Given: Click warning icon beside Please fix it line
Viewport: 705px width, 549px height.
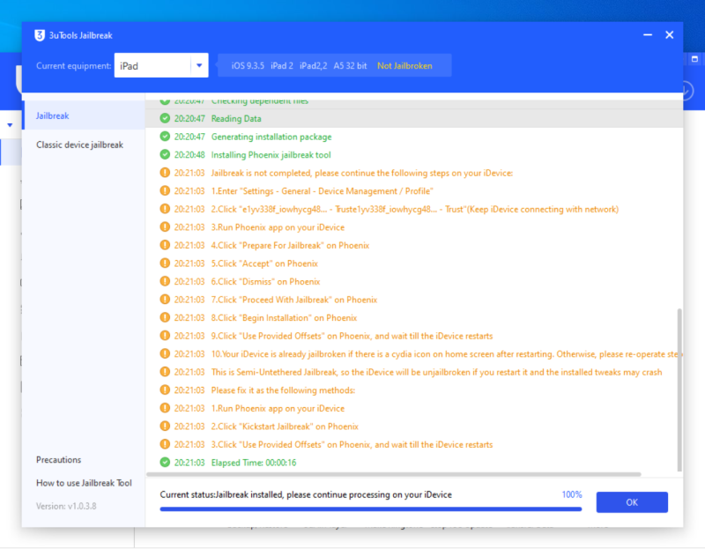Looking at the screenshot, I should click(165, 389).
